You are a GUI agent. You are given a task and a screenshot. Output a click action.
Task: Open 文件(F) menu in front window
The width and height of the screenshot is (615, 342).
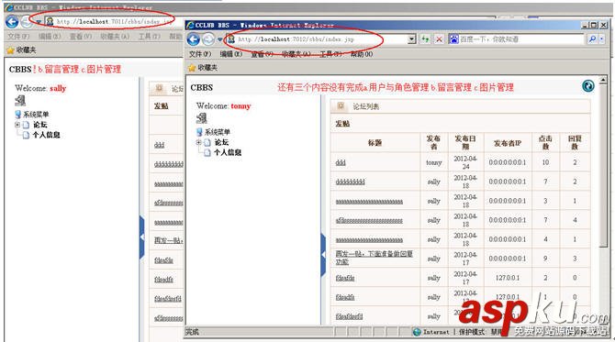200,54
